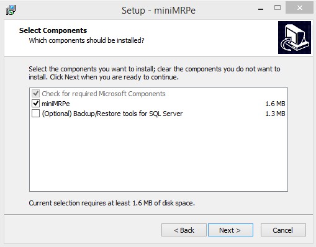
Task: Click the computer installer image in header
Action: 294,37
